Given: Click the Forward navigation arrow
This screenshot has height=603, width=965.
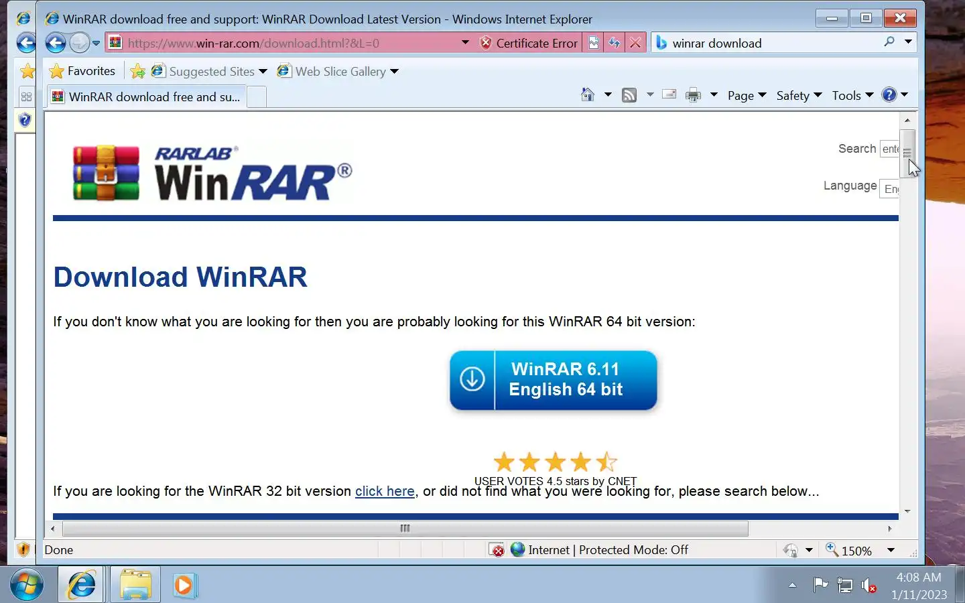Looking at the screenshot, I should pos(79,43).
